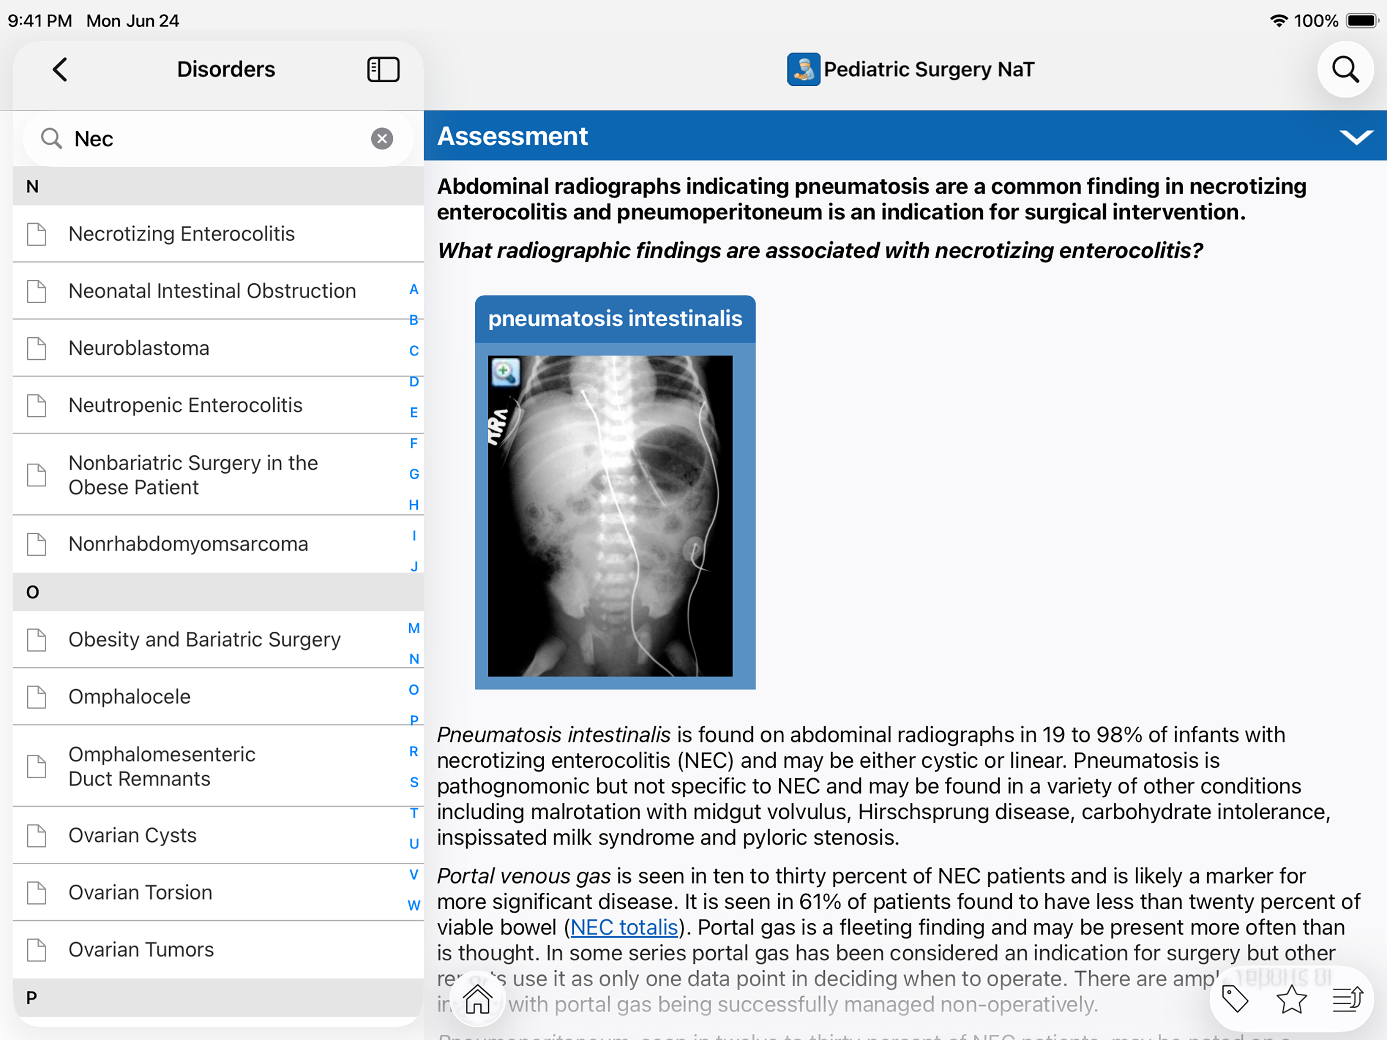The height and width of the screenshot is (1040, 1387).
Task: Jump to index letter E
Action: [414, 412]
